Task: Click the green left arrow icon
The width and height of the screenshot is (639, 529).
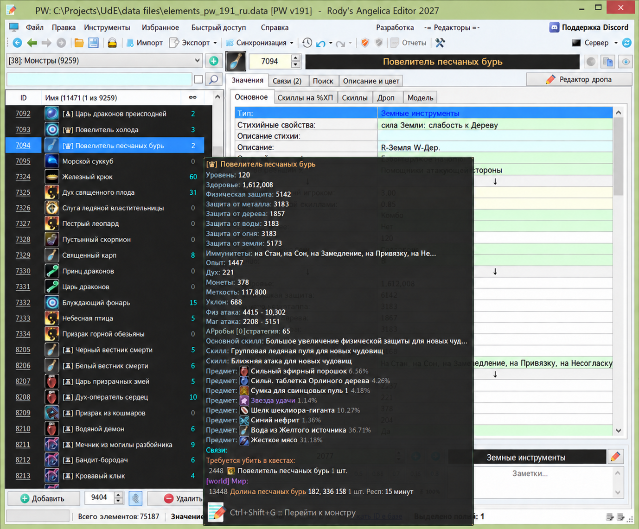Action: [32, 43]
